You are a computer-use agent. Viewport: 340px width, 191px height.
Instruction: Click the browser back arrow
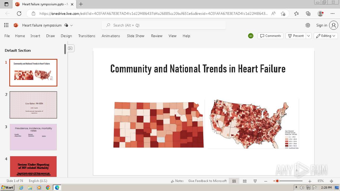pyautogui.click(x=7, y=14)
